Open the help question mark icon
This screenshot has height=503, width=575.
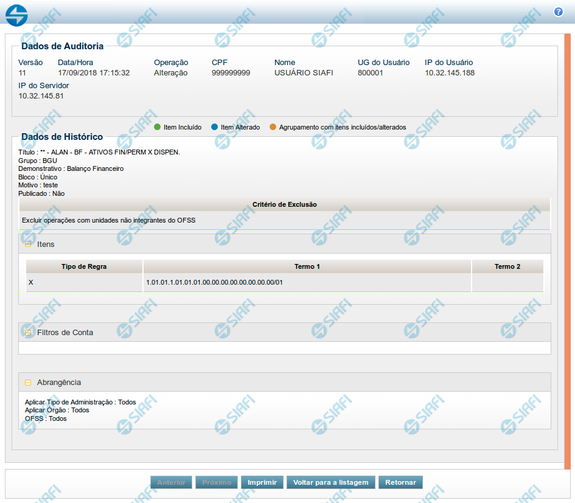click(558, 12)
